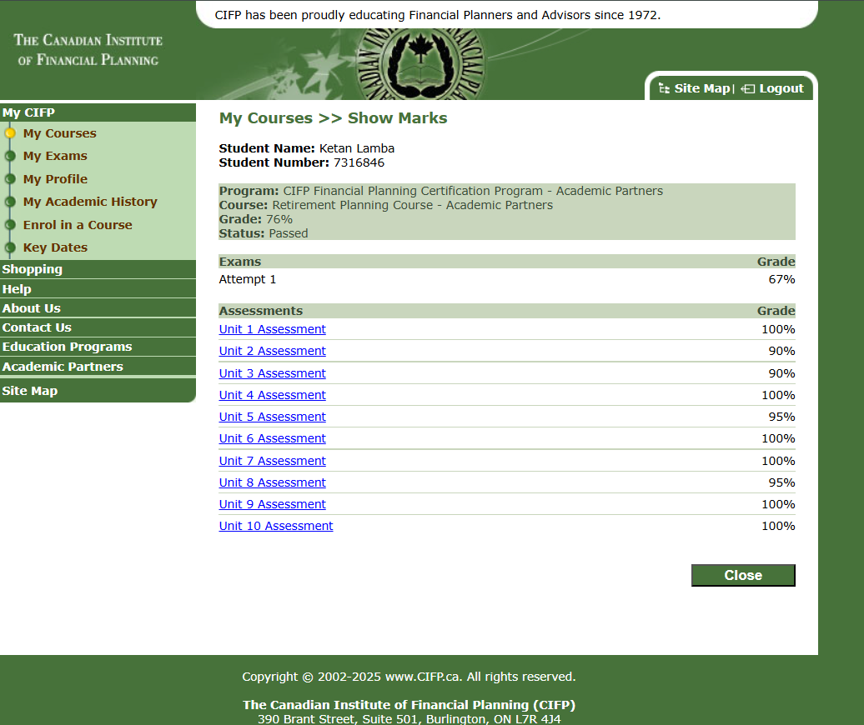
Task: Click the Site Map tree icon
Action: [664, 88]
